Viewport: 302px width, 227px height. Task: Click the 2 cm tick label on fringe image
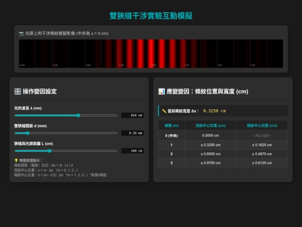220,65
